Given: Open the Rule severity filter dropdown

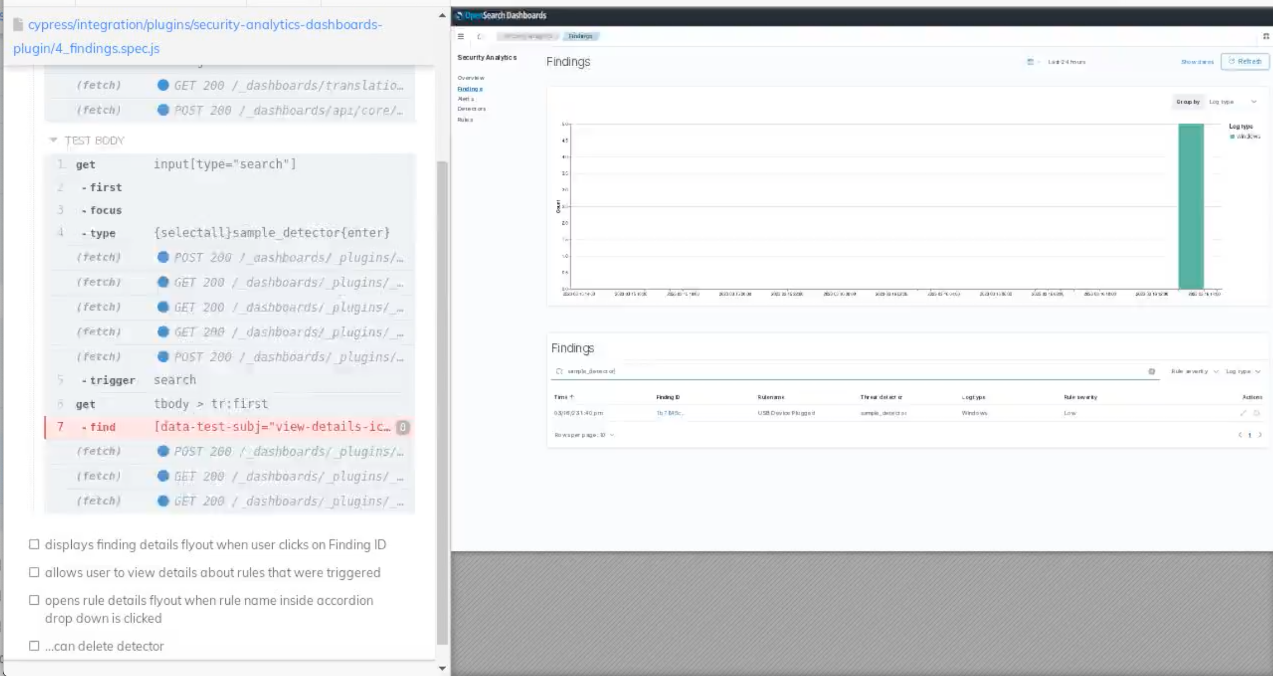Looking at the screenshot, I should (1194, 371).
